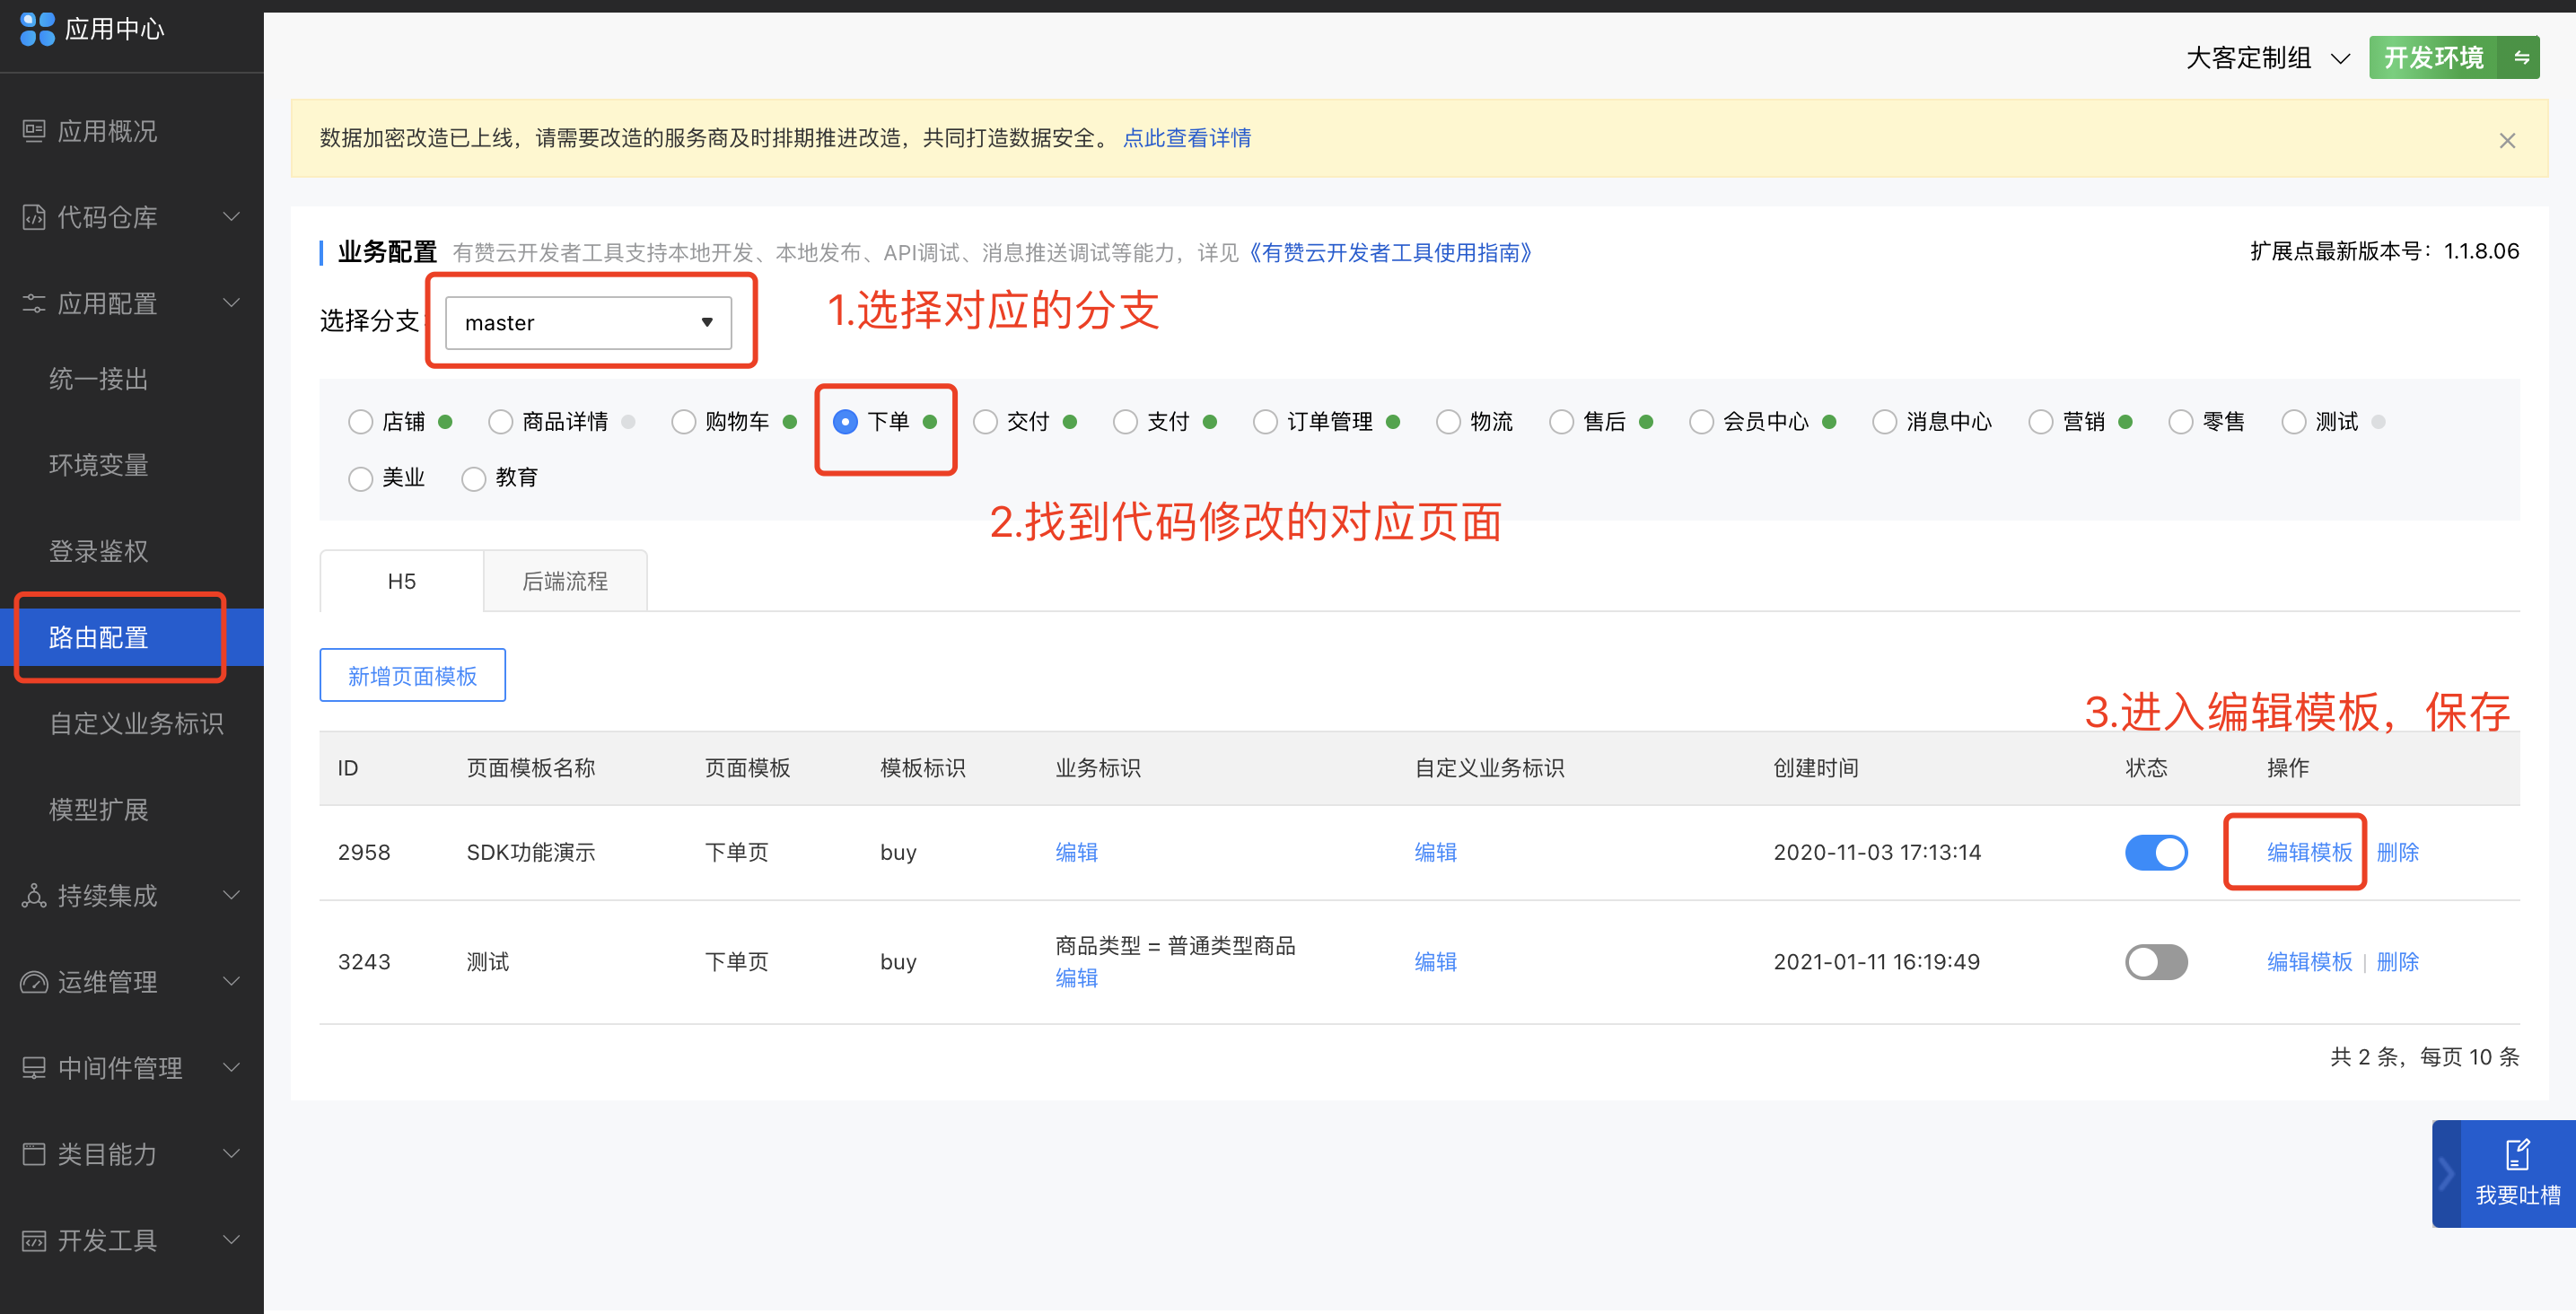Edit 业务标识 under 商品类型 = 普通类型商品
2576x1314 pixels.
(x=1076, y=978)
